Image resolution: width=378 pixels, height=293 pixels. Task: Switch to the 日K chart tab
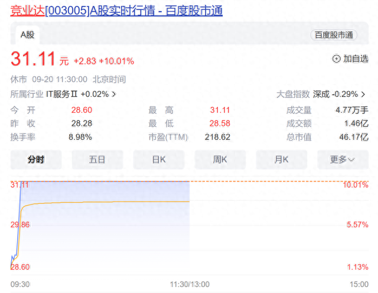(159, 159)
